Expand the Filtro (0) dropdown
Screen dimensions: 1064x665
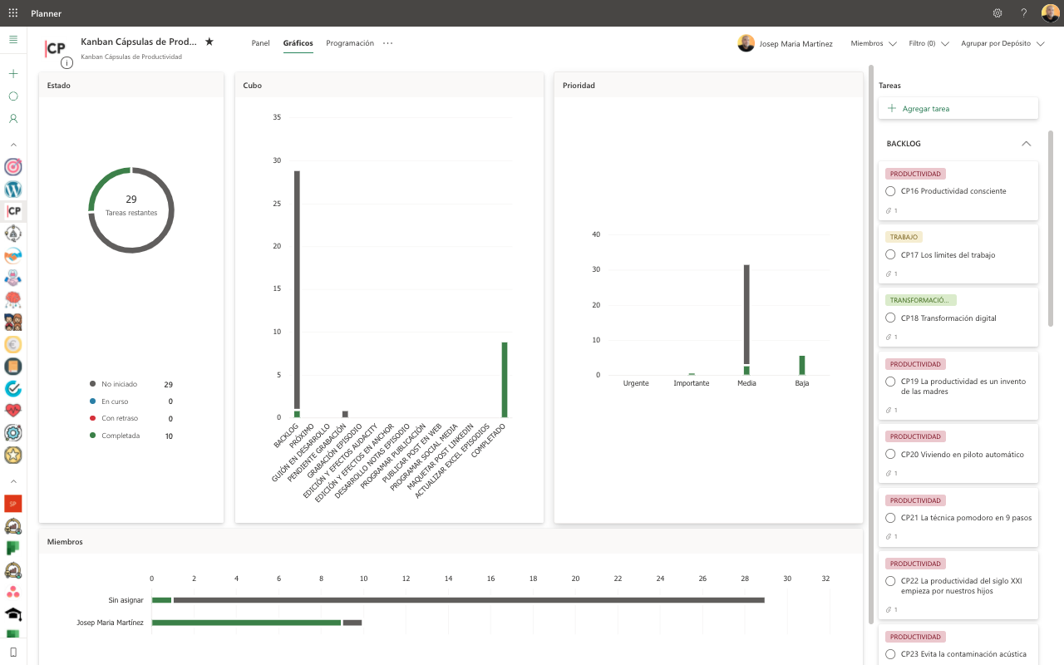[929, 43]
